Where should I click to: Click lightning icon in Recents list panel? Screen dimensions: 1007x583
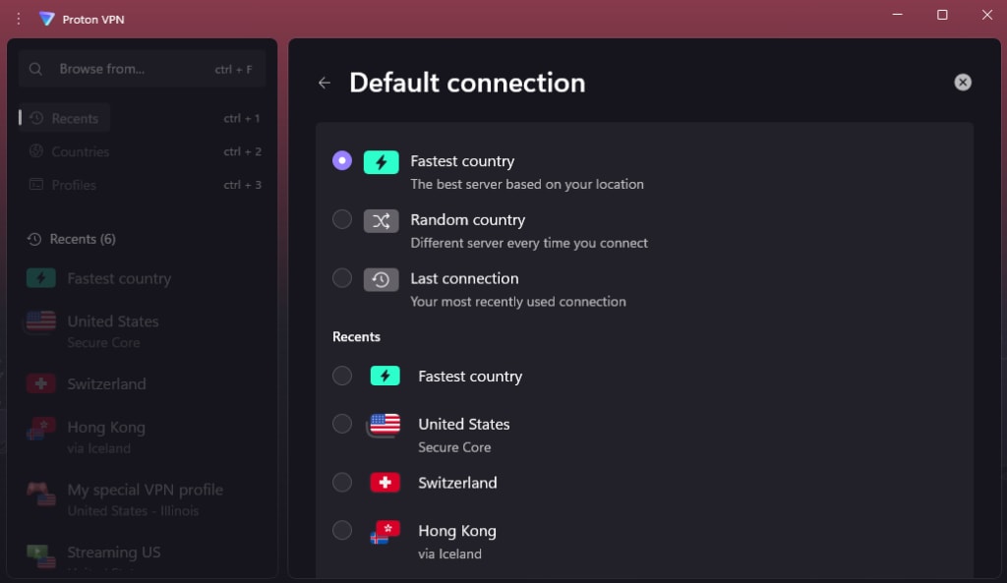[385, 376]
